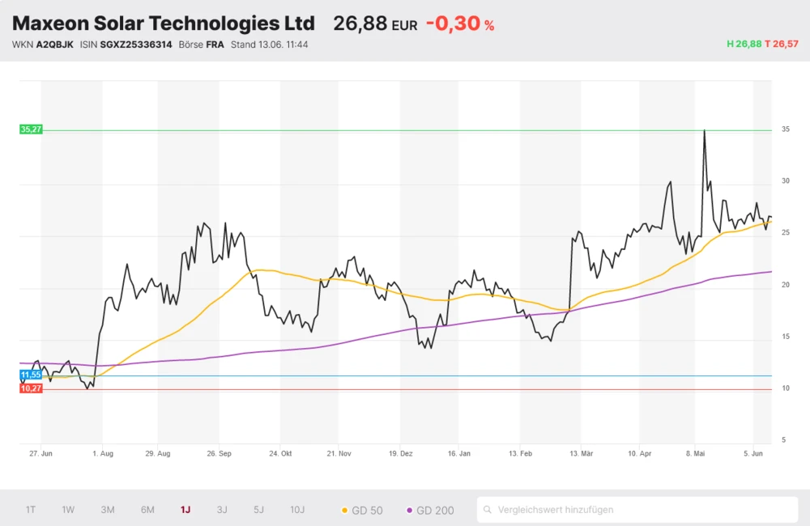Click the WKN A2QBJK identifier
Viewport: 810px width, 526px height.
pos(54,45)
